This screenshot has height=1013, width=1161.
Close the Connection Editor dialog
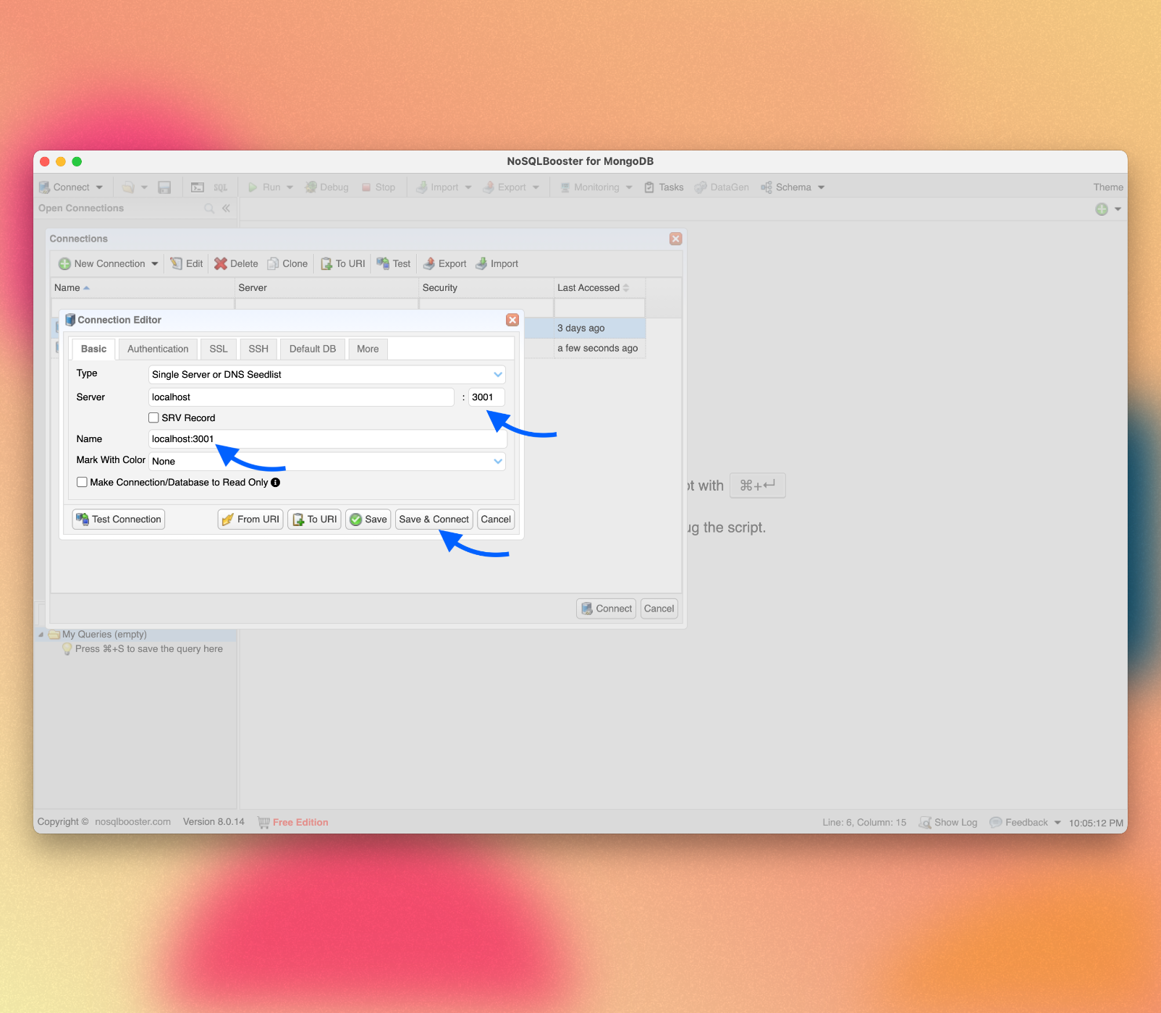[512, 320]
